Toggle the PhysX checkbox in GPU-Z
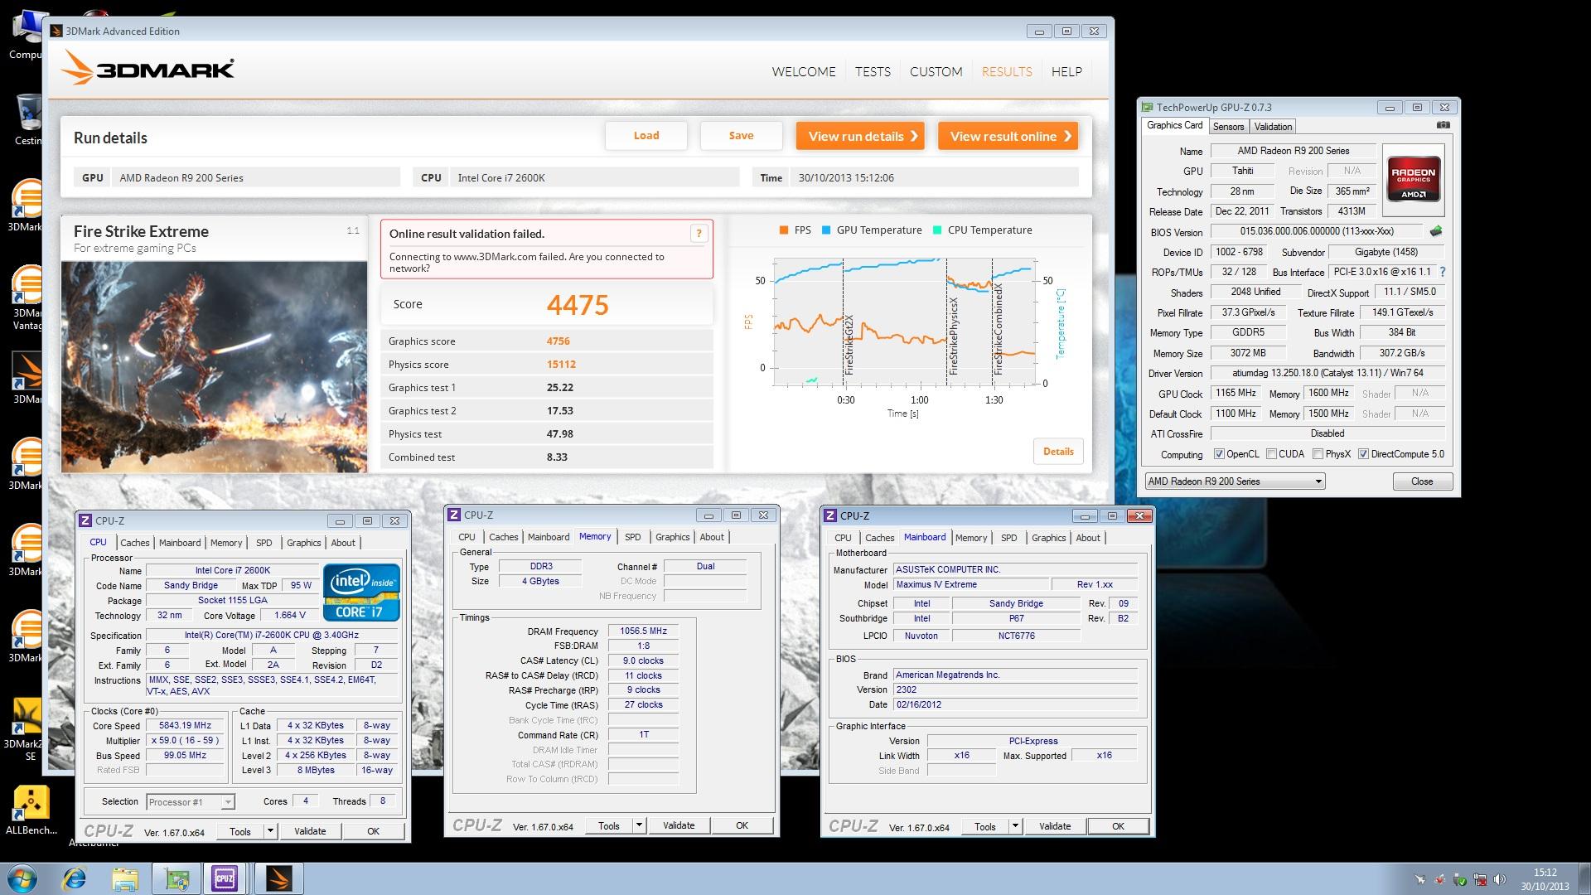Viewport: 1591px width, 895px height. [1318, 454]
